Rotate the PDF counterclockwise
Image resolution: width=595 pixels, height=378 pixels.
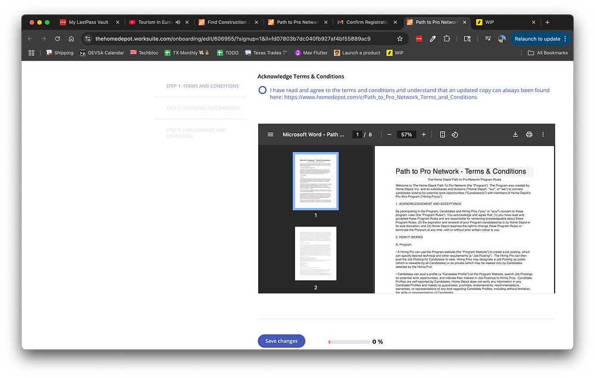[455, 134]
